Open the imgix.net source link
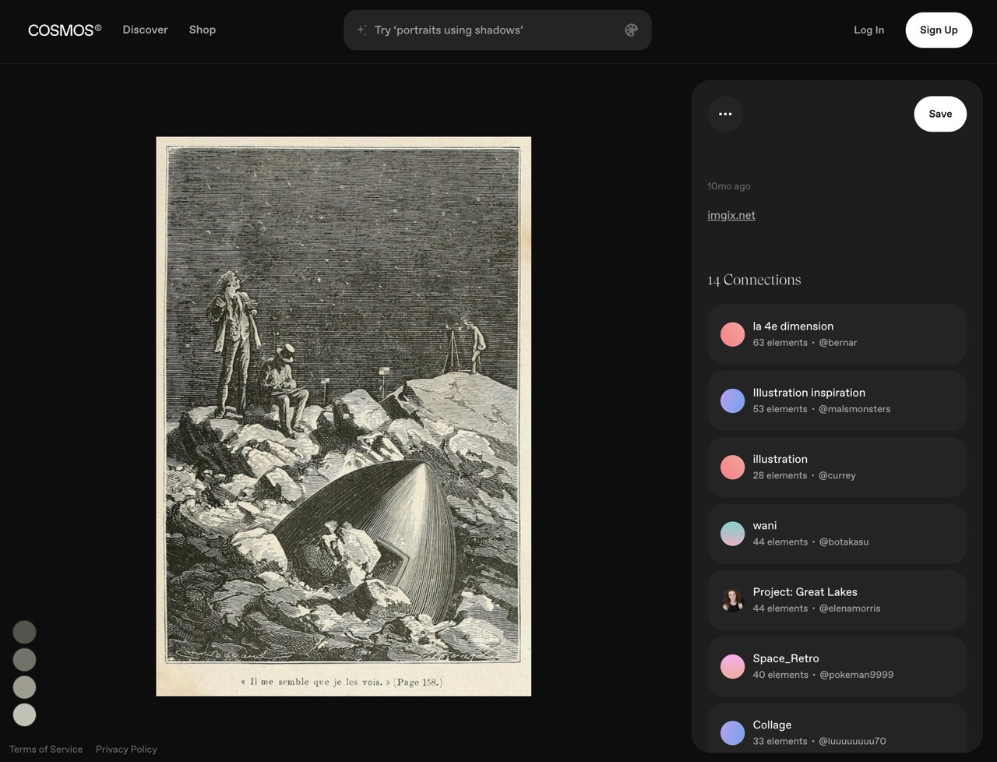Viewport: 997px width, 762px height. coord(731,215)
